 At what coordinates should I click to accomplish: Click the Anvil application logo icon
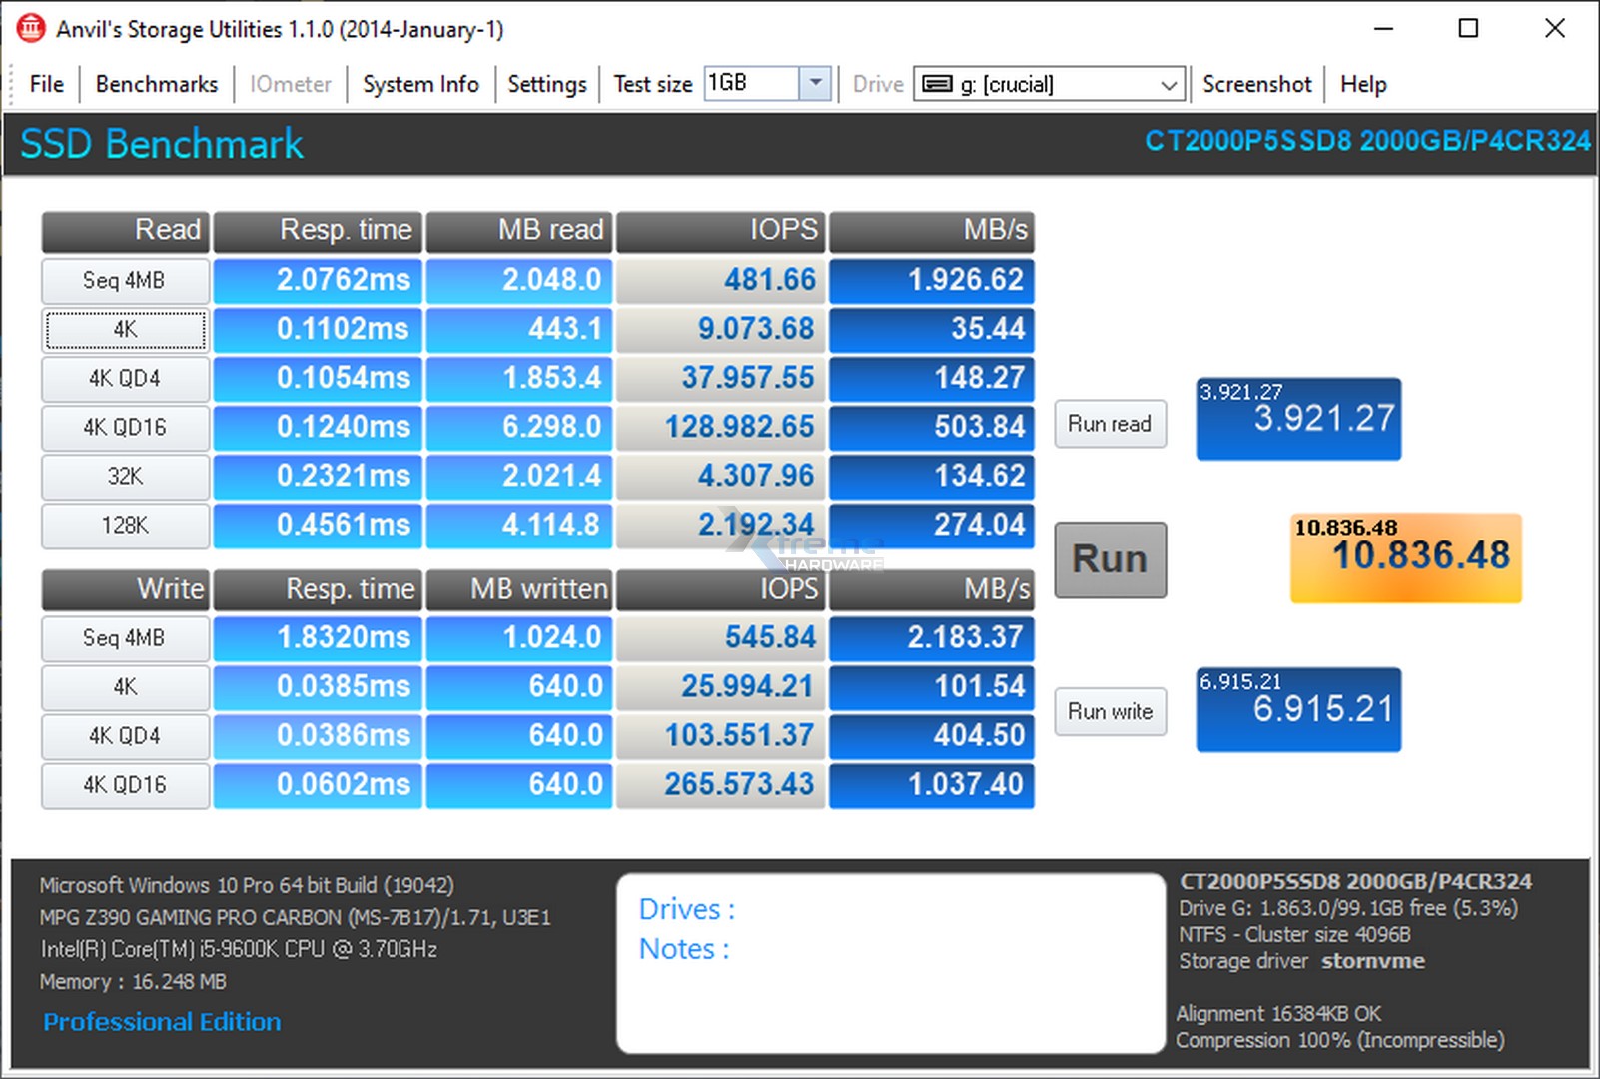(31, 28)
